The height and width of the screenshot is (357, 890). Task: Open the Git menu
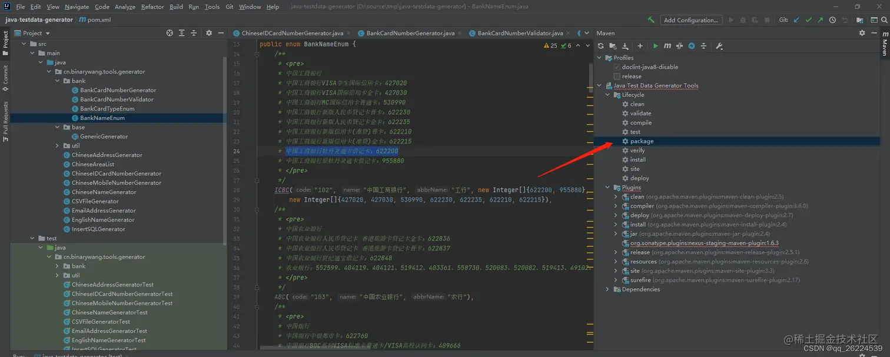(230, 6)
